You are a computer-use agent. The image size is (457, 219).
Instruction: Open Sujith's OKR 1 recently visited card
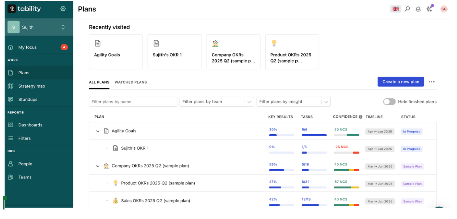(x=175, y=52)
